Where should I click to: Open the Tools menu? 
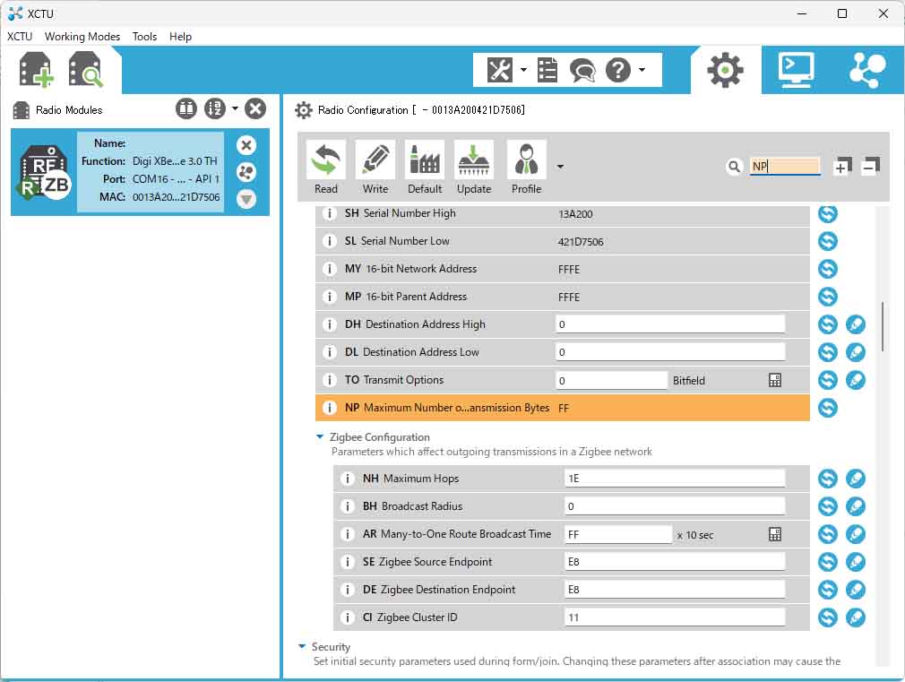tap(144, 37)
